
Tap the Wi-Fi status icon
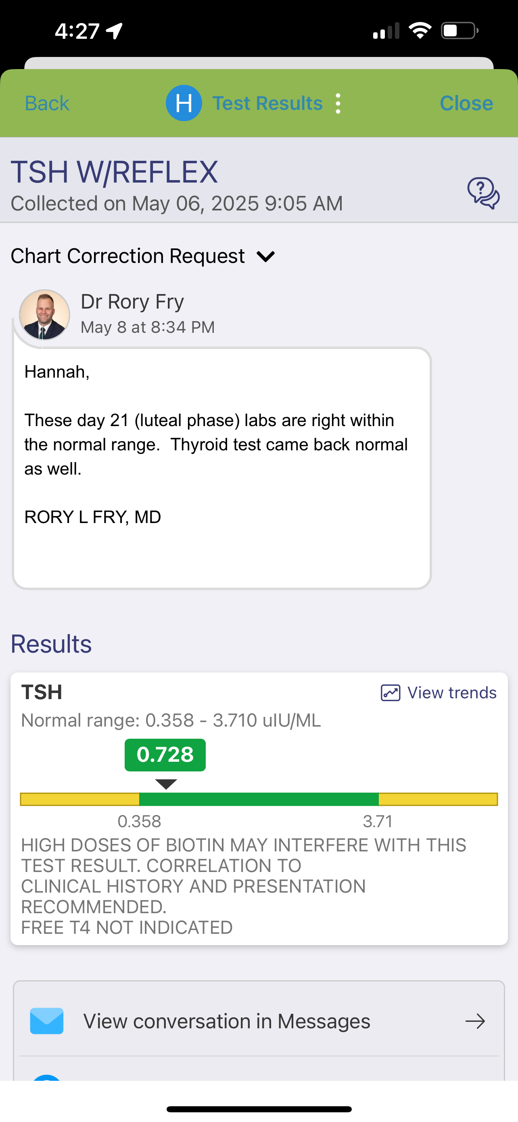coord(420,31)
